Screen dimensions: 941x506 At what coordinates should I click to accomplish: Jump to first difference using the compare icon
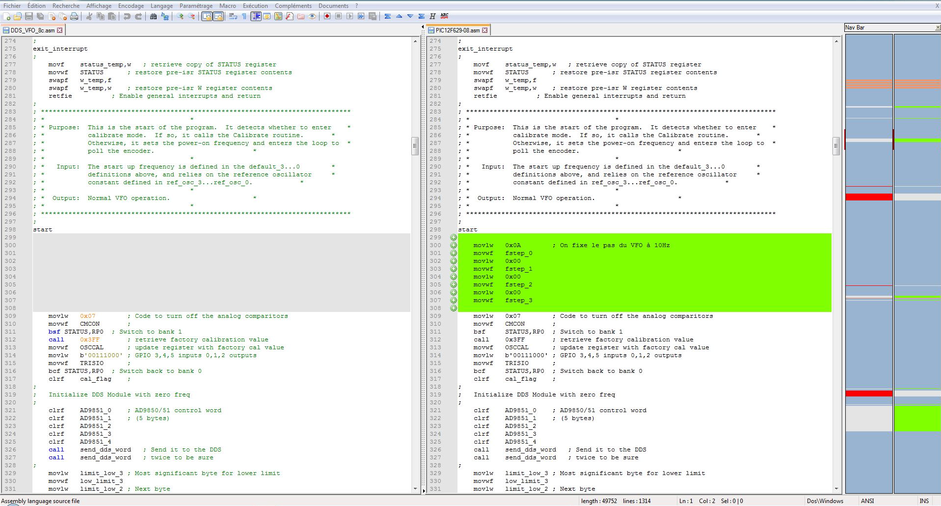[x=388, y=16]
